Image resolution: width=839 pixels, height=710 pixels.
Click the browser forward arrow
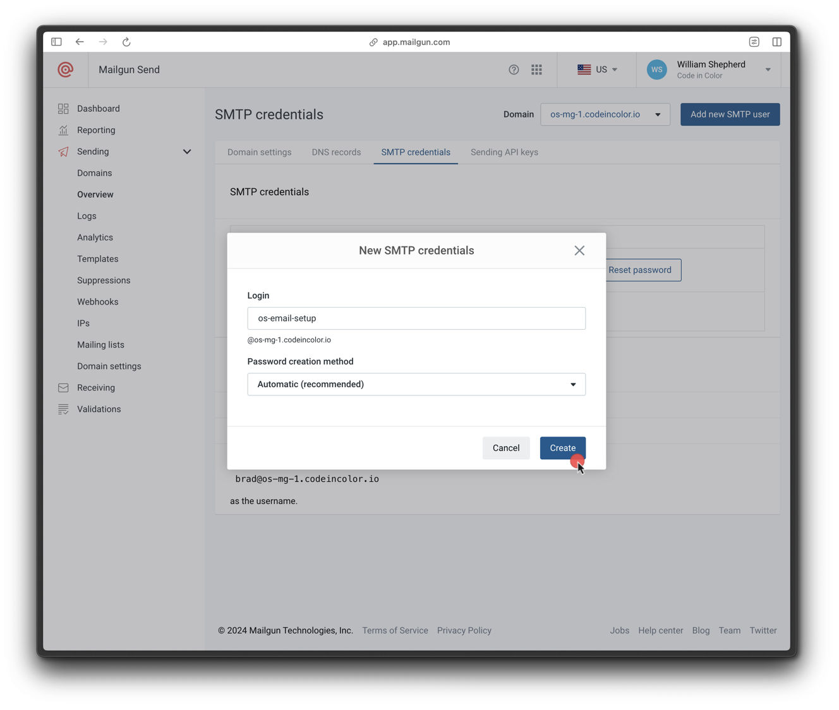[x=103, y=42]
